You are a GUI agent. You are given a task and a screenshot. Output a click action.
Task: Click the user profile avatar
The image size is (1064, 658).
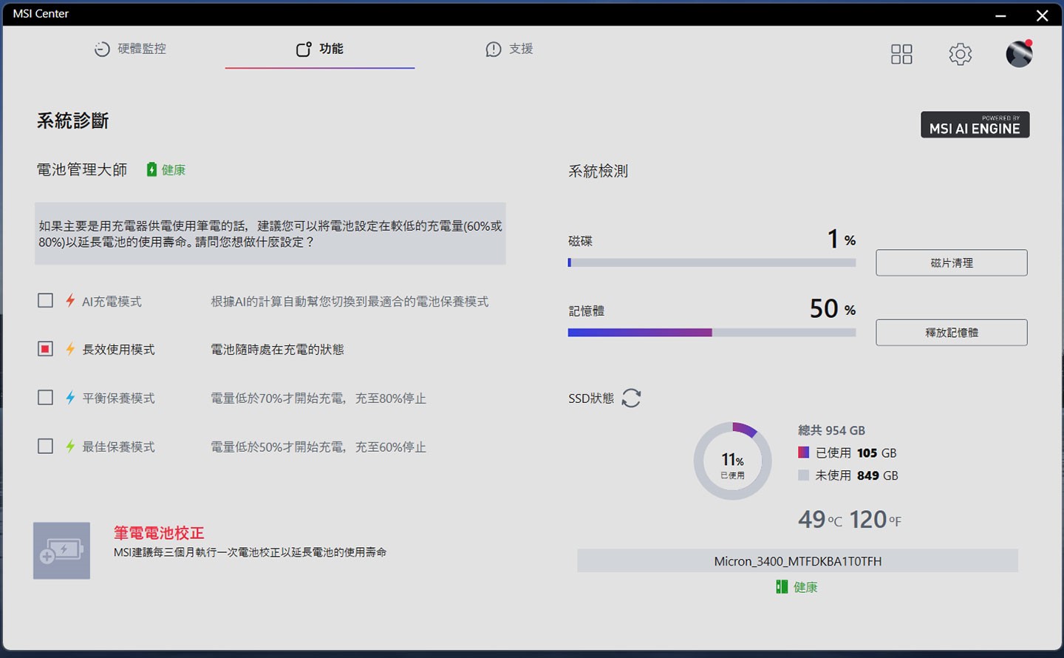(1018, 54)
